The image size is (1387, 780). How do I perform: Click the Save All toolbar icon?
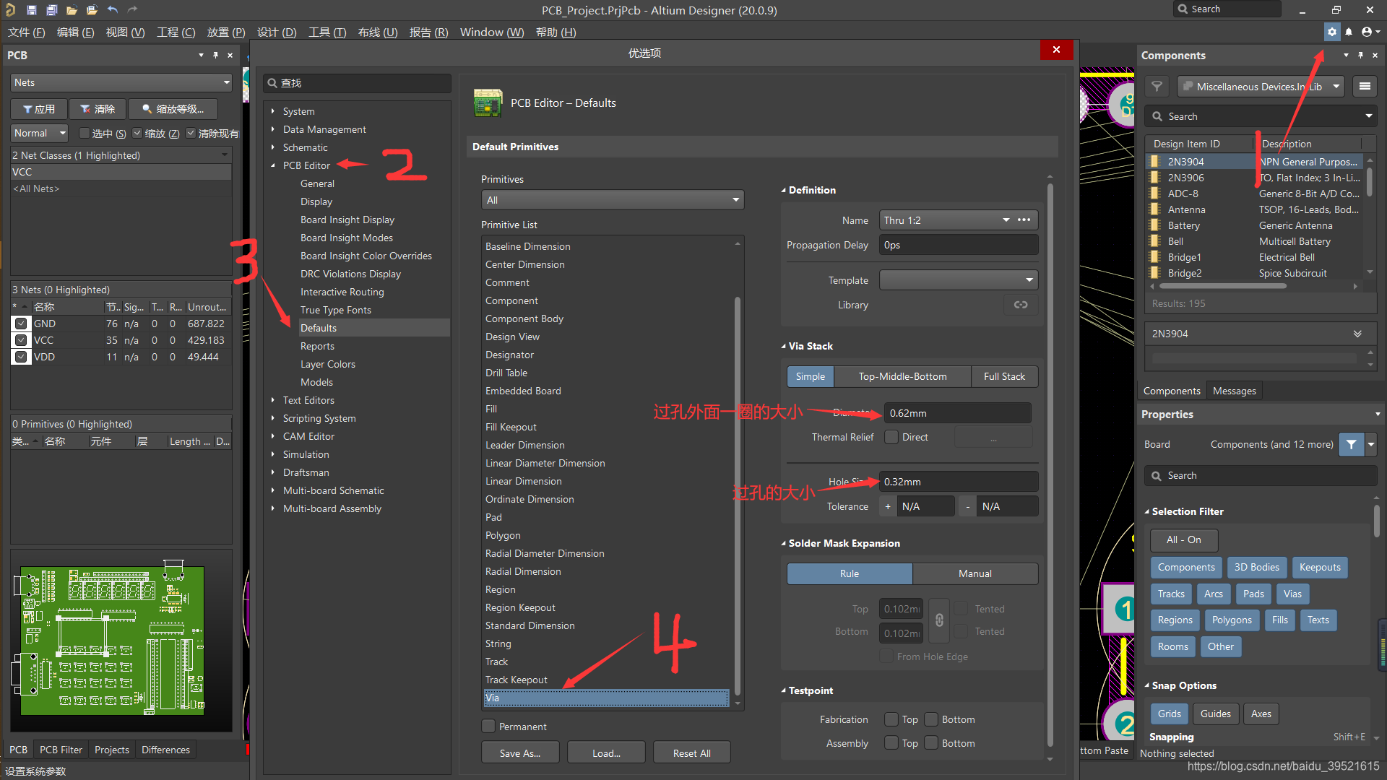tap(51, 10)
